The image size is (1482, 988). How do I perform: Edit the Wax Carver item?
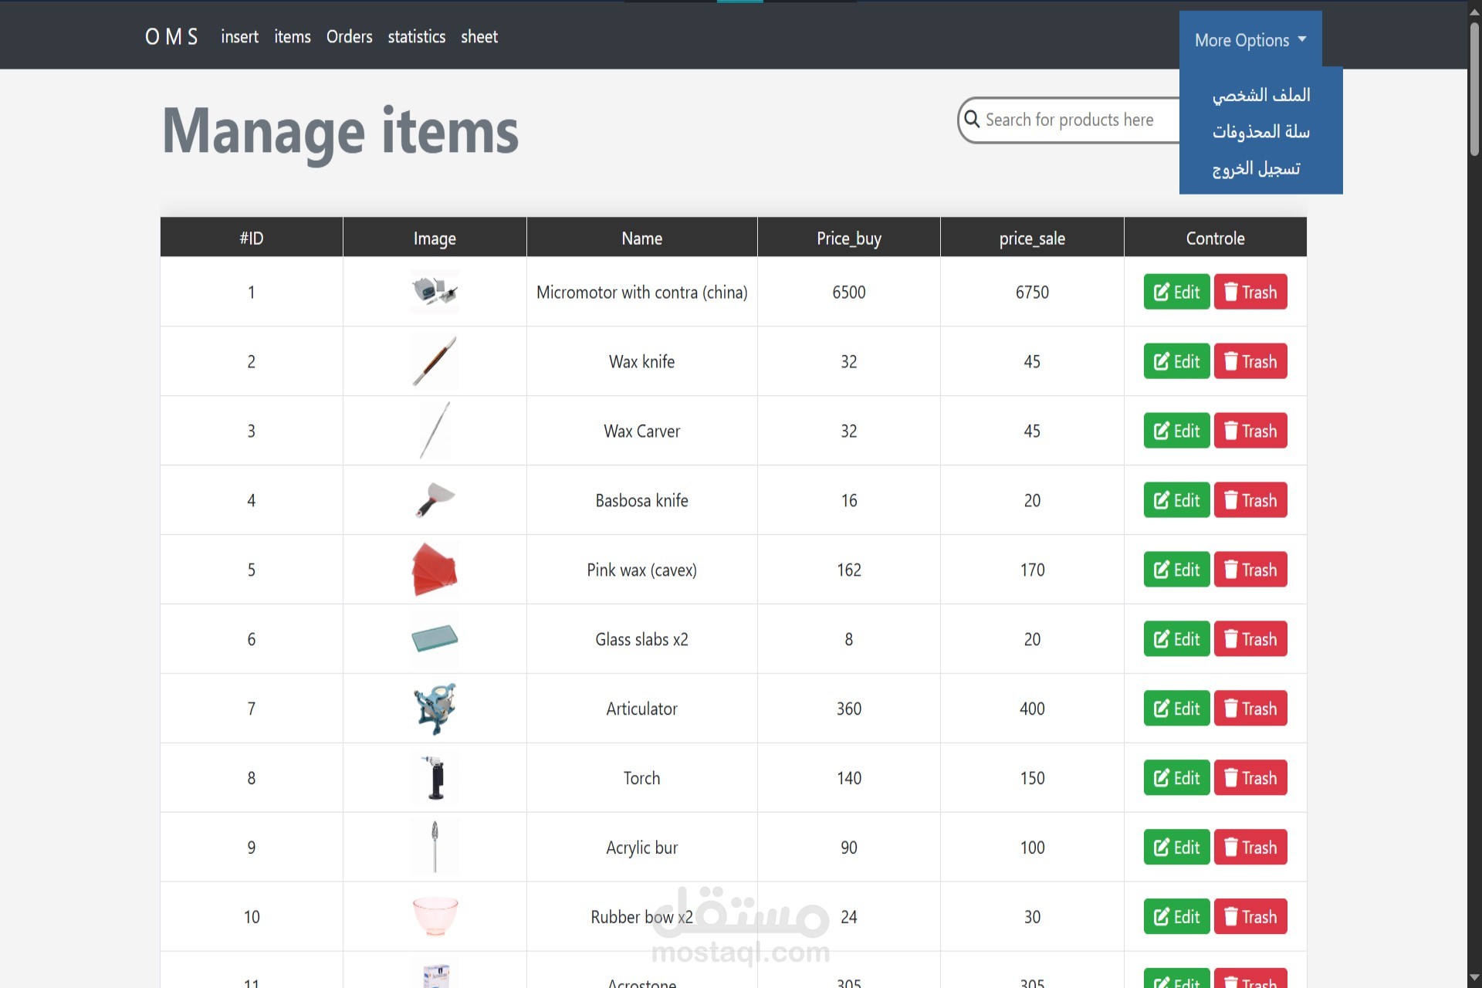(x=1176, y=431)
